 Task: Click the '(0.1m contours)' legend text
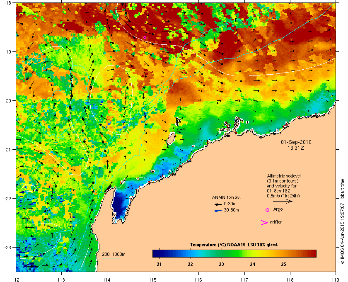coord(283,181)
